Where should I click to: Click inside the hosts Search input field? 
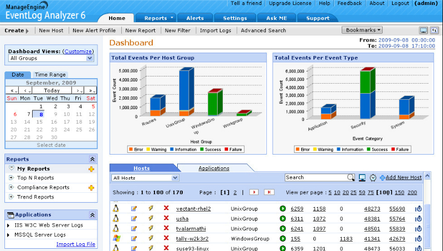[x=316, y=177]
